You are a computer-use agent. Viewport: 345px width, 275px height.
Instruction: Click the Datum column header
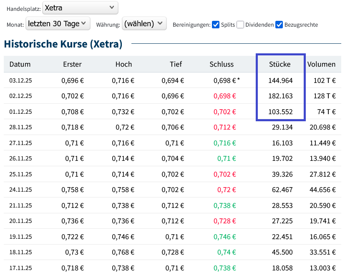20,64
